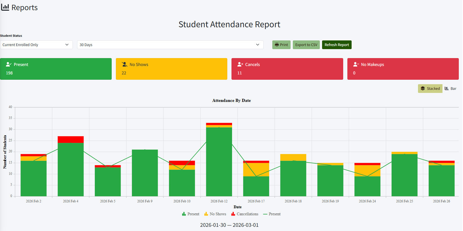The width and height of the screenshot is (463, 231).
Task: Open the 30 Days range dropdown
Action: (x=170, y=45)
